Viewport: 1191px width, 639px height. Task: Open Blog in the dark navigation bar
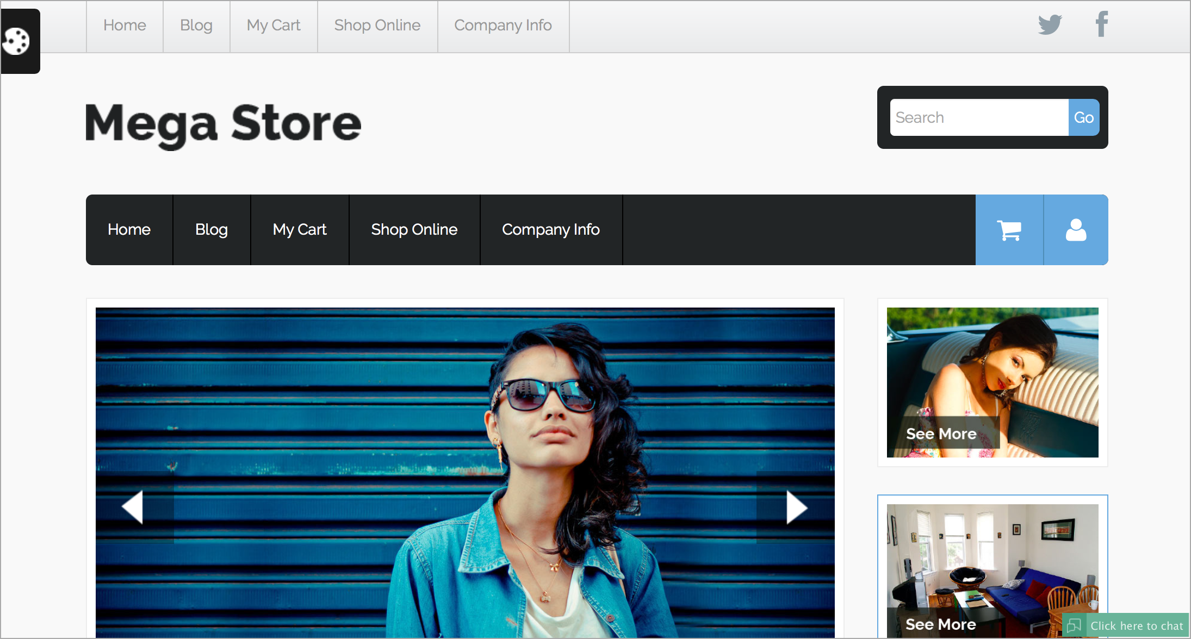212,230
